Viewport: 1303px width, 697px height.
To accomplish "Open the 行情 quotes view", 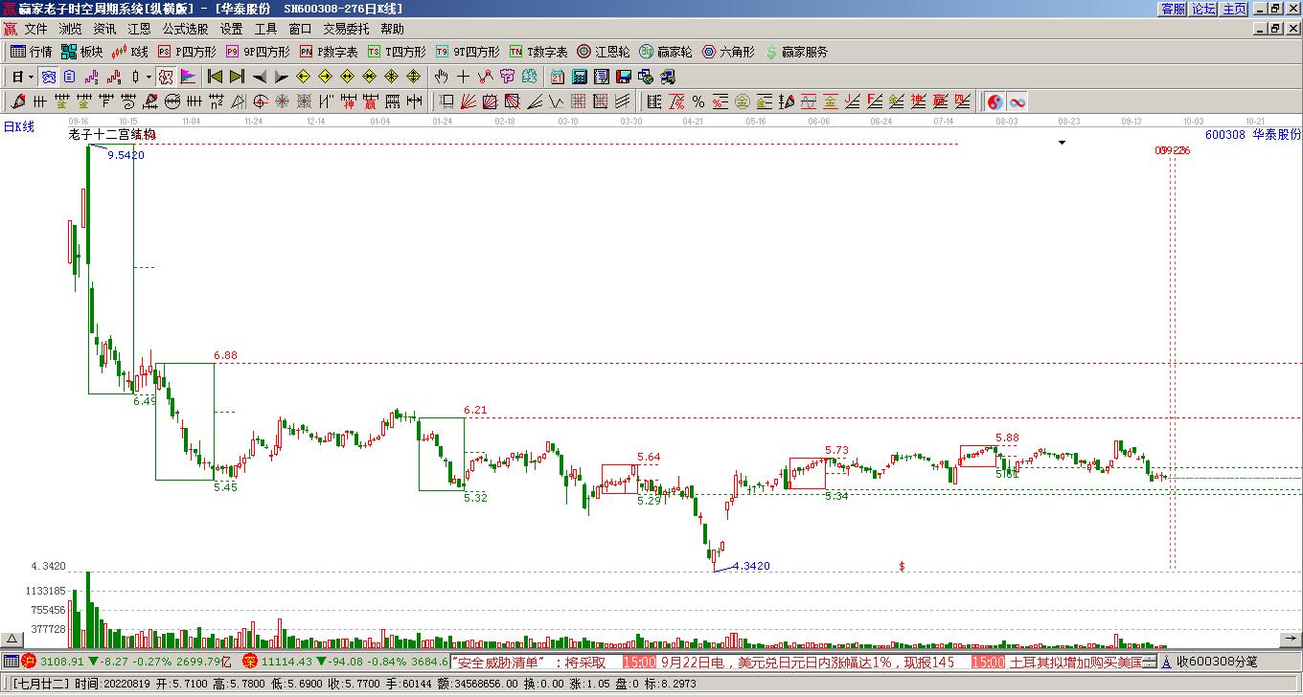I will point(31,52).
